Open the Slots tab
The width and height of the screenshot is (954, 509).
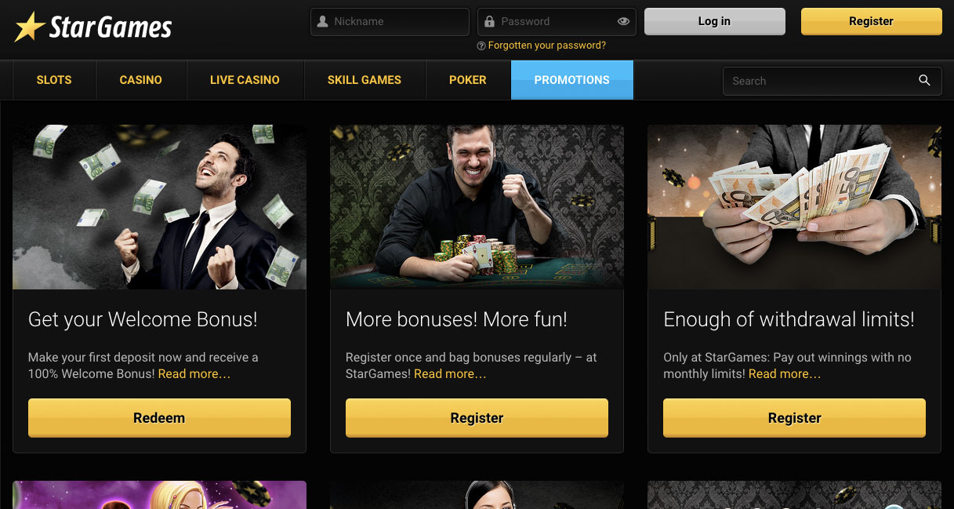54,80
